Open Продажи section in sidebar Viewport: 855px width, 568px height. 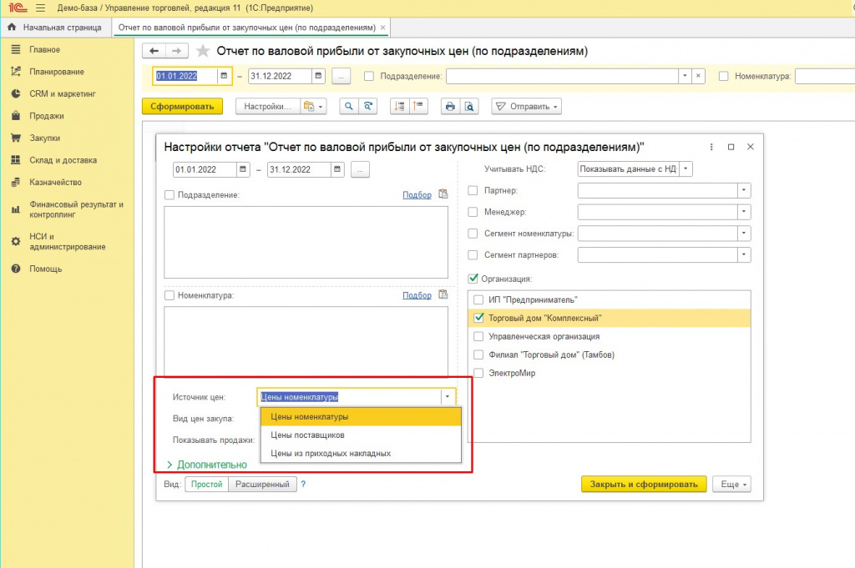click(x=47, y=115)
